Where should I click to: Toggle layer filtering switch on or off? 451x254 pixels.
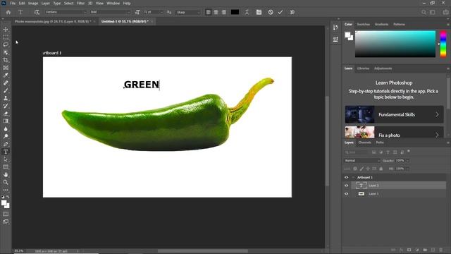409,152
